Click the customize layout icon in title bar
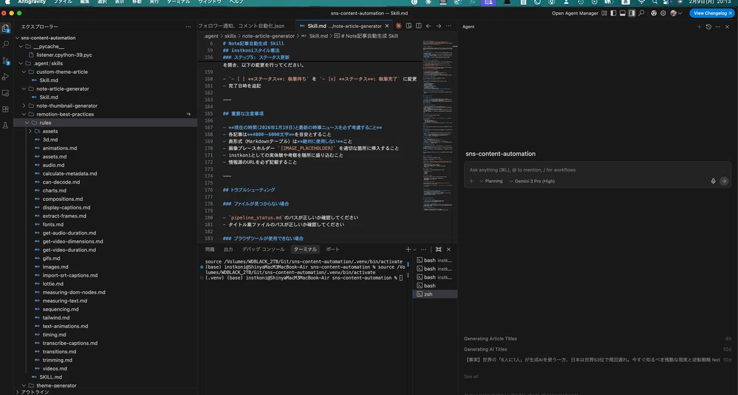Screen dimensions: 738x395 point(605,13)
